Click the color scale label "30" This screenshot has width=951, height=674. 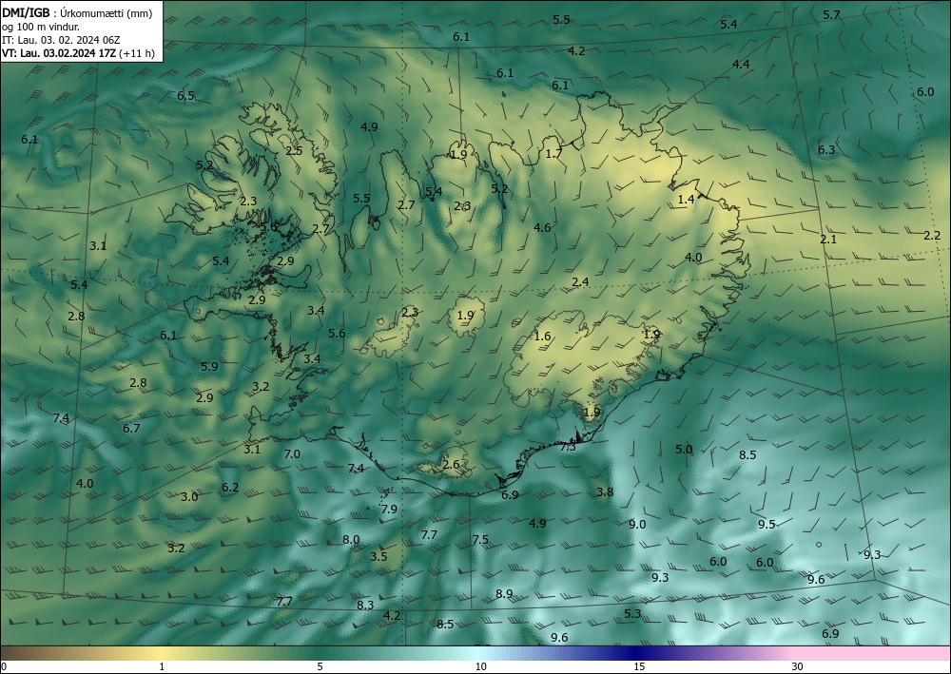(x=798, y=666)
